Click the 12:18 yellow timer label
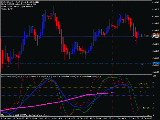 [x=146, y=108]
